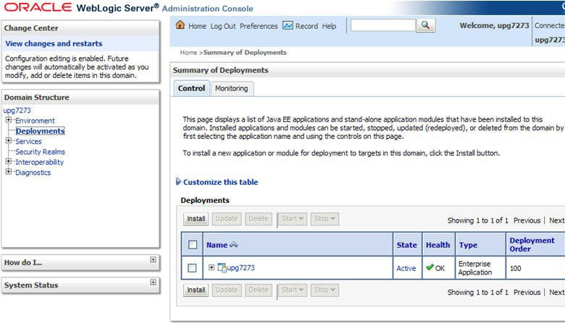Click the green Health OK checkmark

coord(430,267)
